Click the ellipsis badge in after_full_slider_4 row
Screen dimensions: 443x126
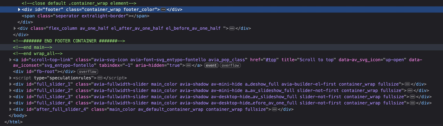click(274, 109)
